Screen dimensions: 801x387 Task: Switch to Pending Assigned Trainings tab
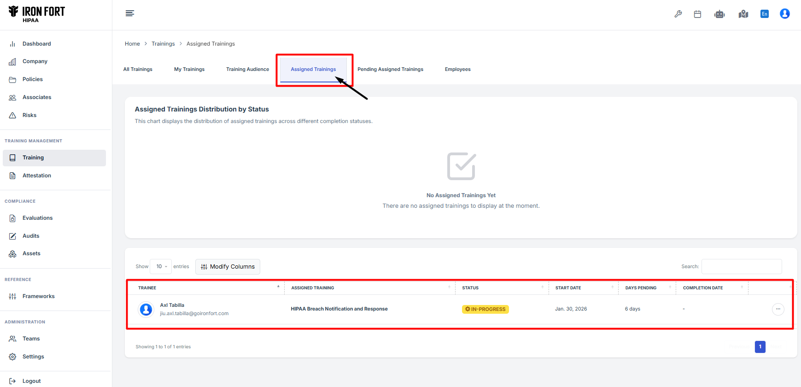point(390,70)
